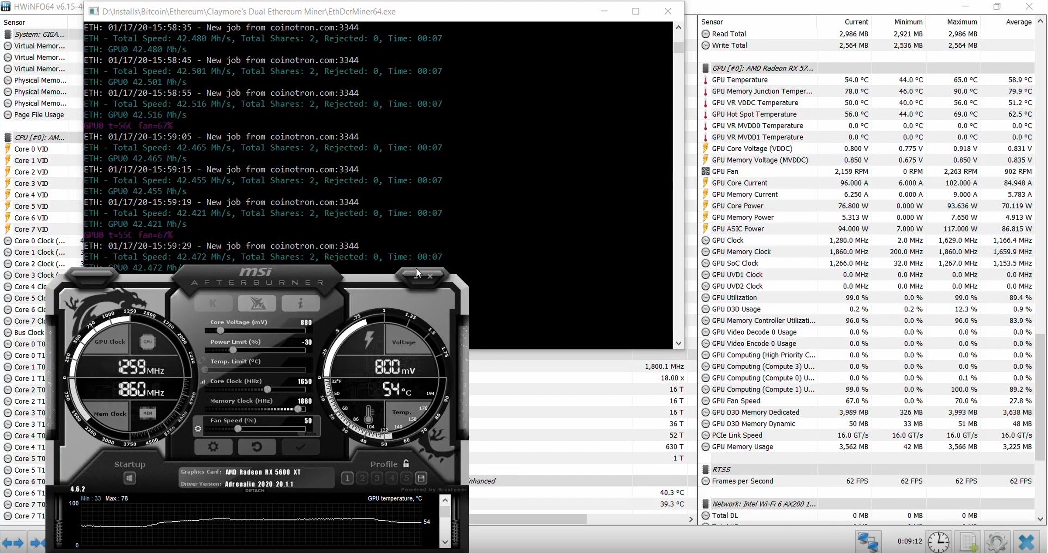Click HWiNFO right panel scroll down arrow
This screenshot has height=553, width=1048.
pos(1041,519)
